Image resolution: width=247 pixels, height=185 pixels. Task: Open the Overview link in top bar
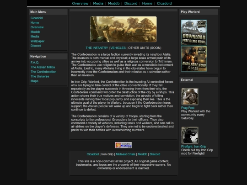pos(80,3)
